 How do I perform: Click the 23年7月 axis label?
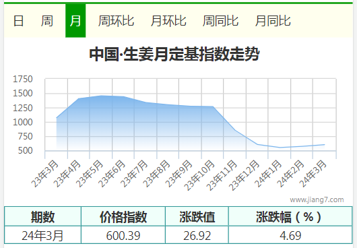134,174
